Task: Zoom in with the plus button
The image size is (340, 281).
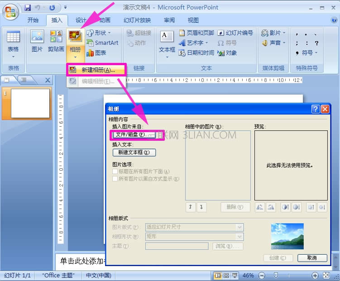Action: (x=315, y=276)
